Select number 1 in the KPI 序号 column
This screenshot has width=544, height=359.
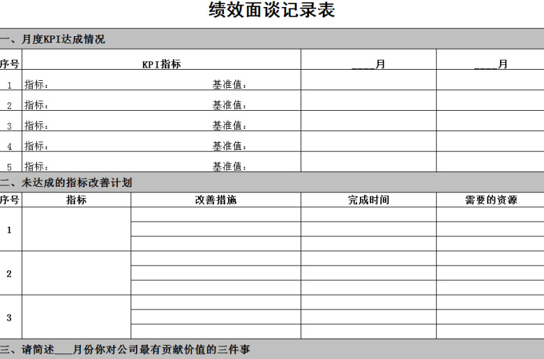pyautogui.click(x=9, y=85)
